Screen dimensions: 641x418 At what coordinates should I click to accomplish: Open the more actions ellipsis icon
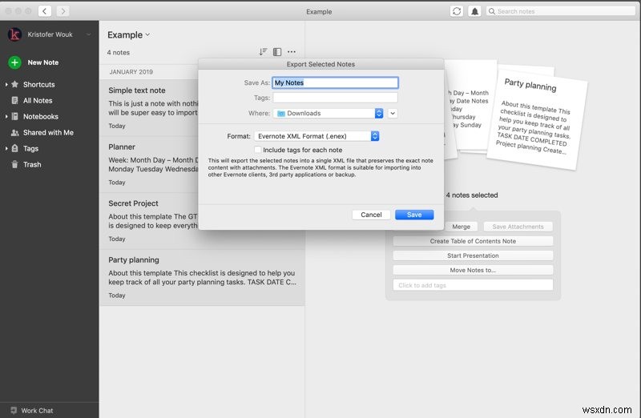pyautogui.click(x=292, y=52)
